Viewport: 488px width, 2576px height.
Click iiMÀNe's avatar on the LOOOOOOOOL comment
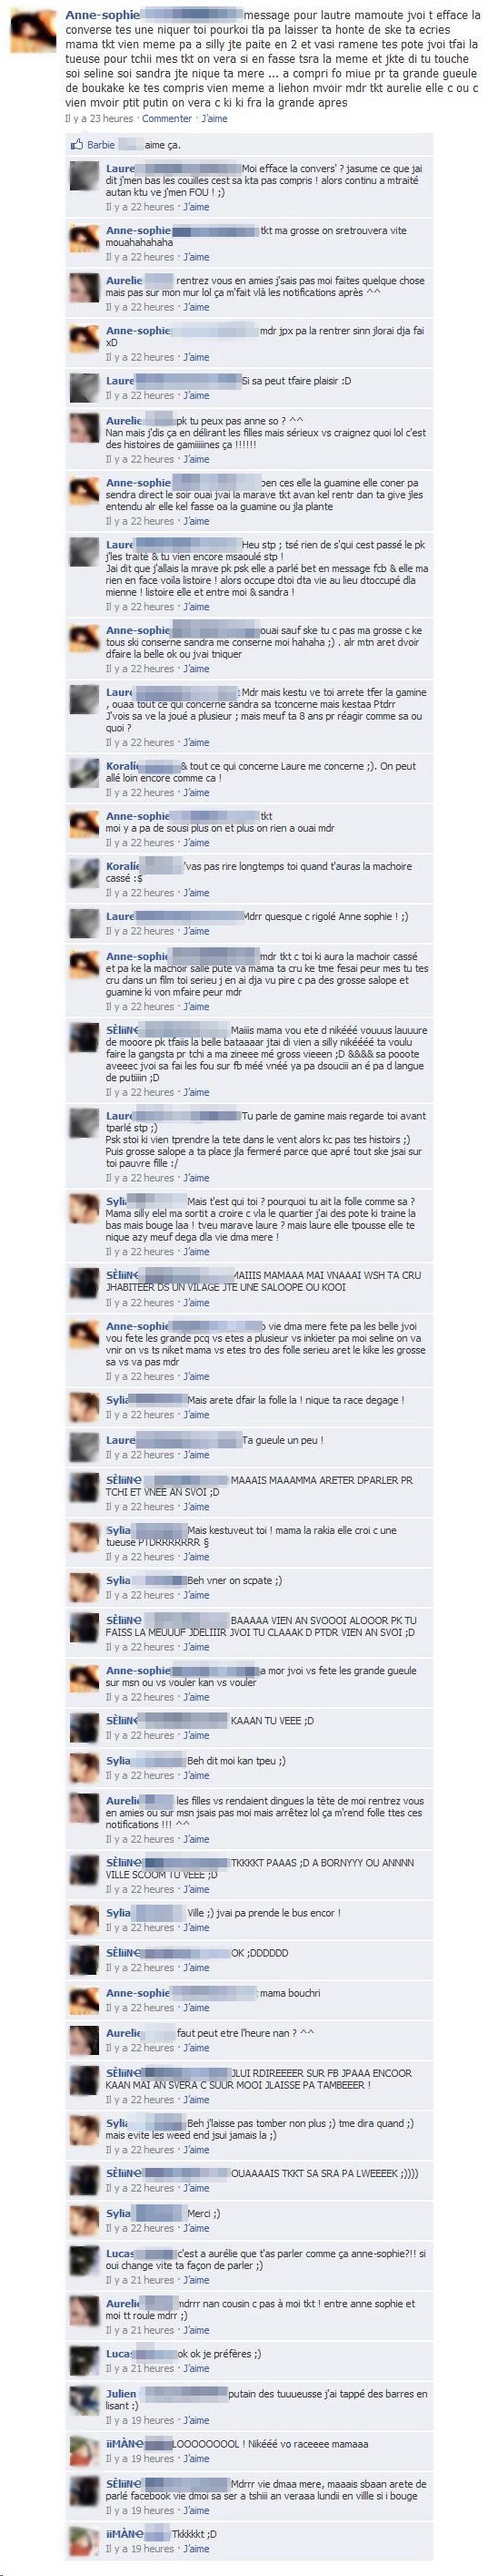(84, 2450)
